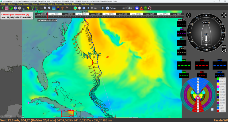Toggle the dice icon near polar diagram
The width and height of the screenshot is (228, 122).
tap(212, 109)
